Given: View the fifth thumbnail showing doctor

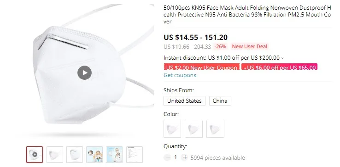Looking at the screenshot, I should 115,155.
